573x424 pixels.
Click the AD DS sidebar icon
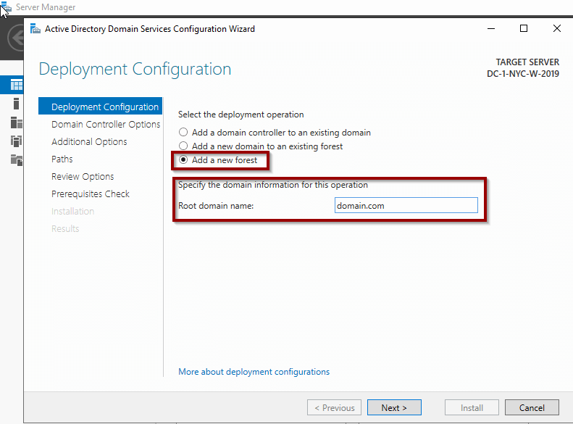point(17,141)
